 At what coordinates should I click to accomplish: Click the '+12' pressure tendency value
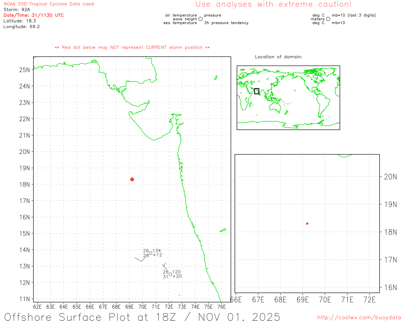coord(157,255)
